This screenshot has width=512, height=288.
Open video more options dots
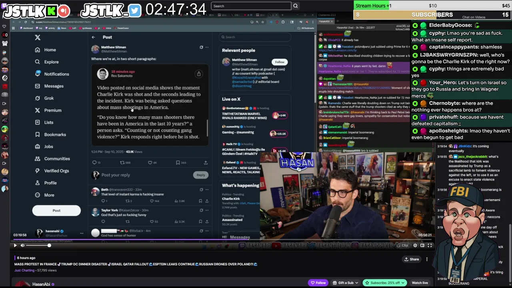click(x=427, y=259)
